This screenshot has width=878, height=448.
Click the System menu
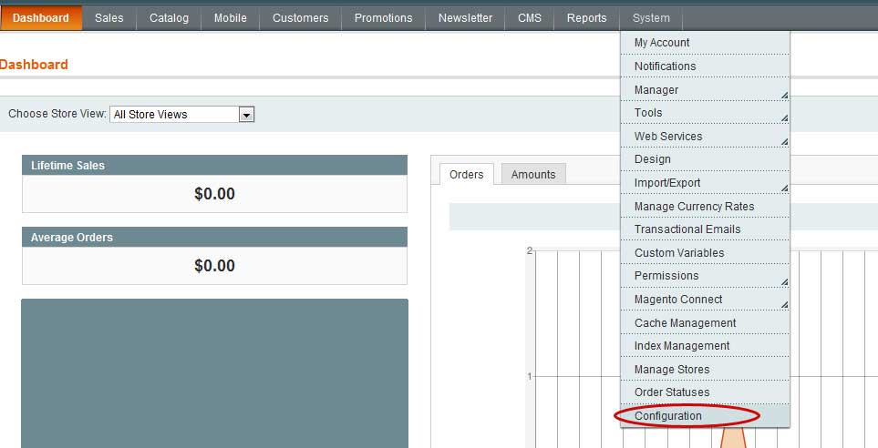(651, 18)
